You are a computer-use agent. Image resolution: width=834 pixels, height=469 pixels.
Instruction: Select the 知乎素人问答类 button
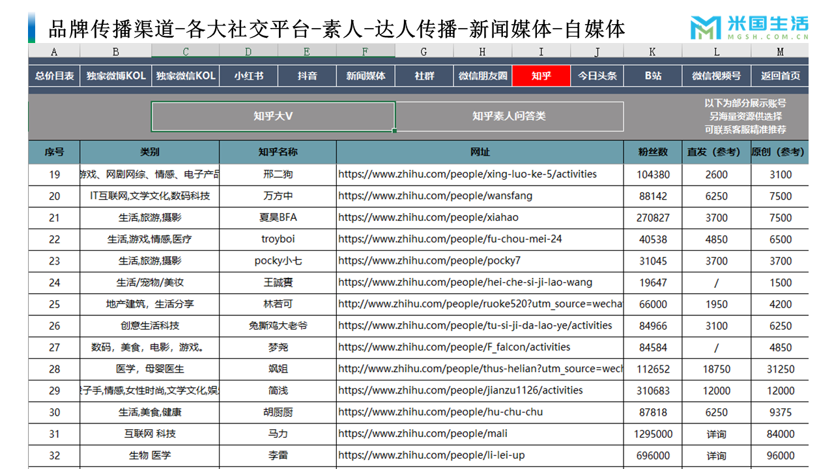click(509, 117)
